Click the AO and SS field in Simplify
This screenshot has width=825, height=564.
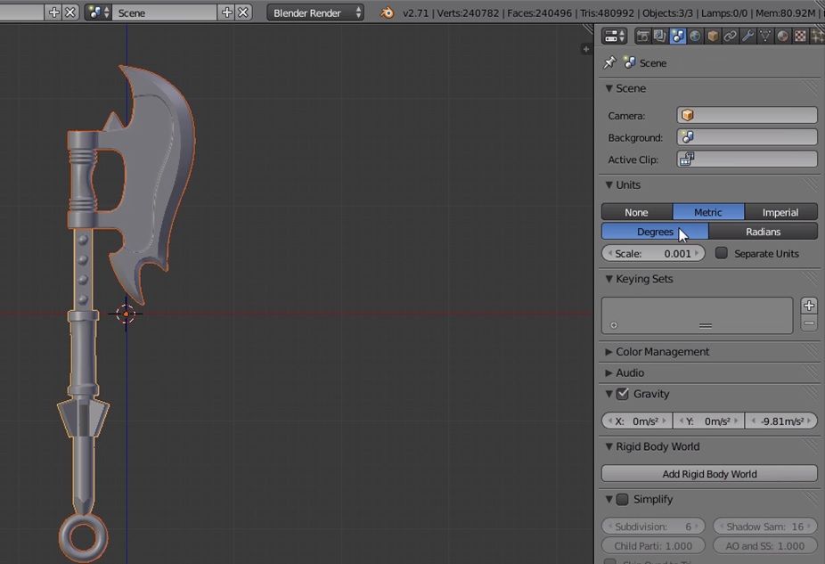pyautogui.click(x=765, y=545)
